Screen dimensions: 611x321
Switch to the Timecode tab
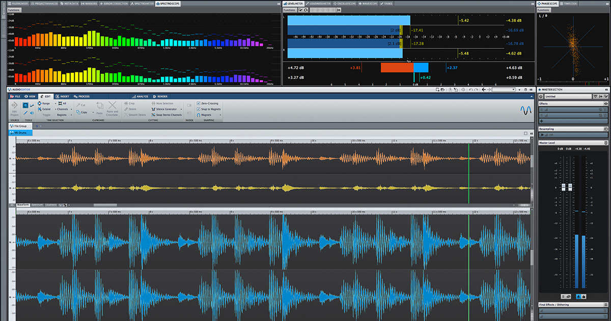pyautogui.click(x=568, y=3)
